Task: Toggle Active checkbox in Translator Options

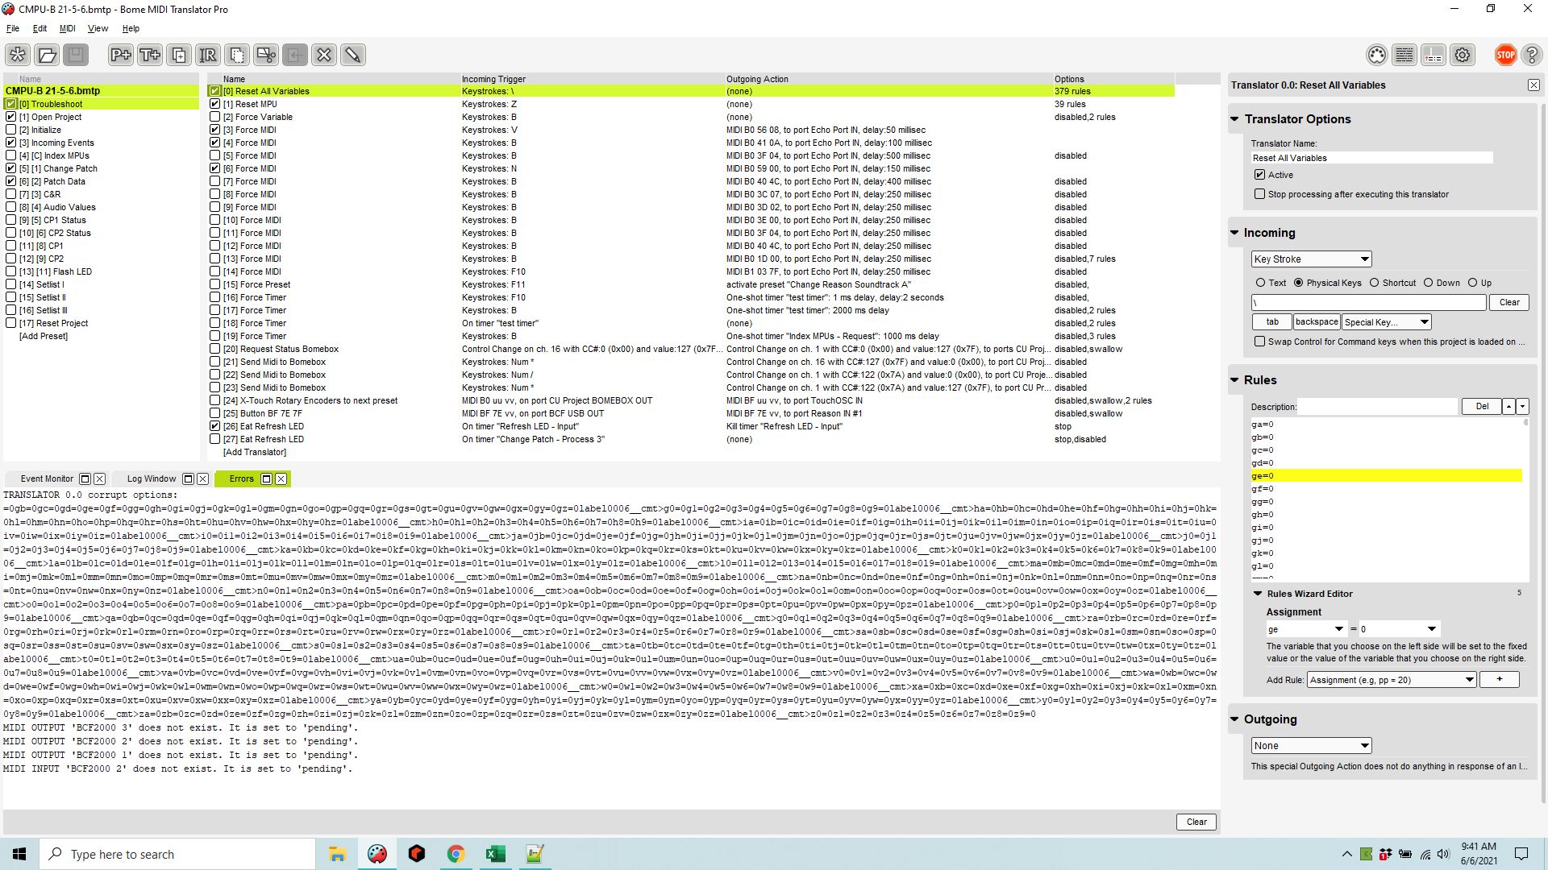Action: pyautogui.click(x=1260, y=174)
